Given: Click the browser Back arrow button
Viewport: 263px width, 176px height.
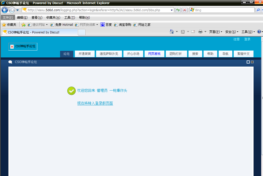Looking at the screenshot, I should [5, 10].
